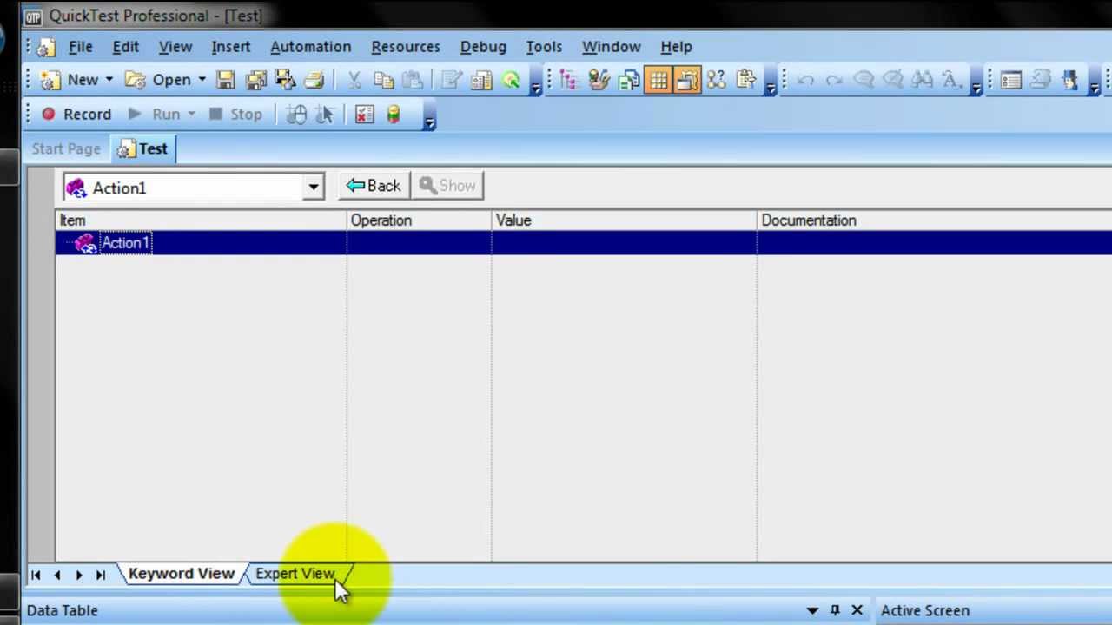Click the Results viewer icon
1112x625 pixels.
(x=481, y=80)
